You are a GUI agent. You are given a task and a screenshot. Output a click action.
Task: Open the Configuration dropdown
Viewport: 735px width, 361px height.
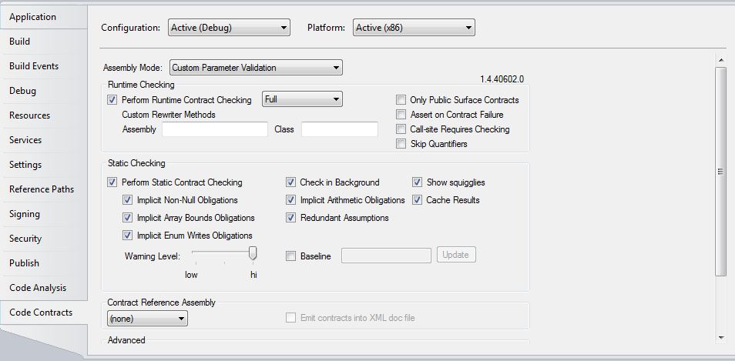pos(229,28)
